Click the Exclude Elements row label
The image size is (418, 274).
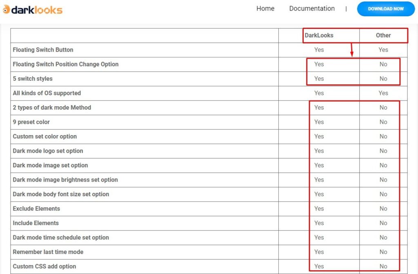[x=36, y=208]
